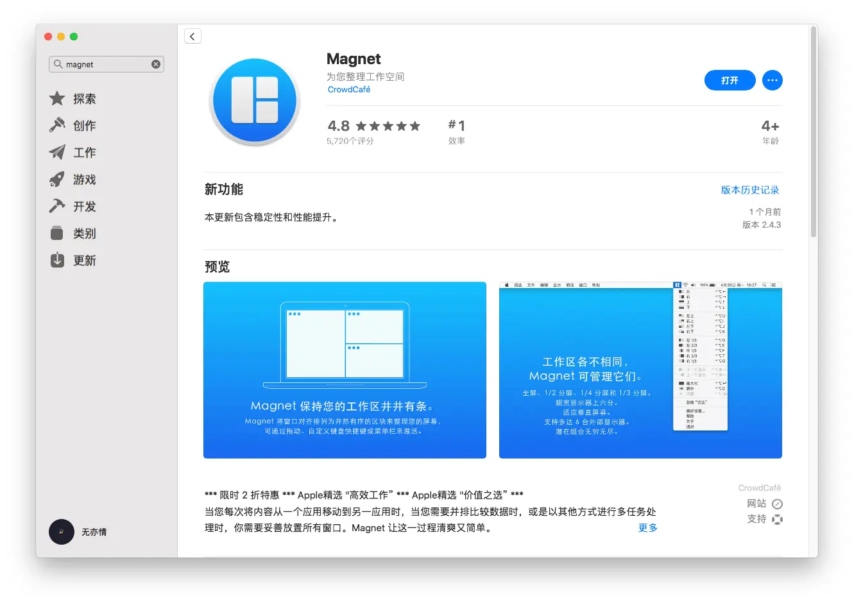
Task: Click the vertical scrollbar
Action: 814,132
